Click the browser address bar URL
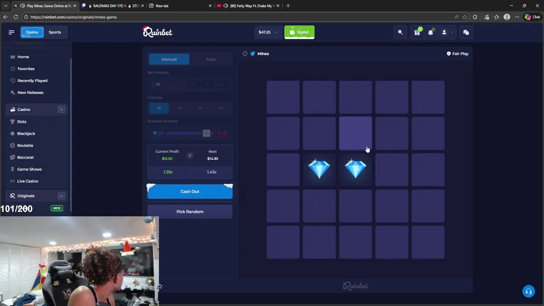 tap(74, 17)
